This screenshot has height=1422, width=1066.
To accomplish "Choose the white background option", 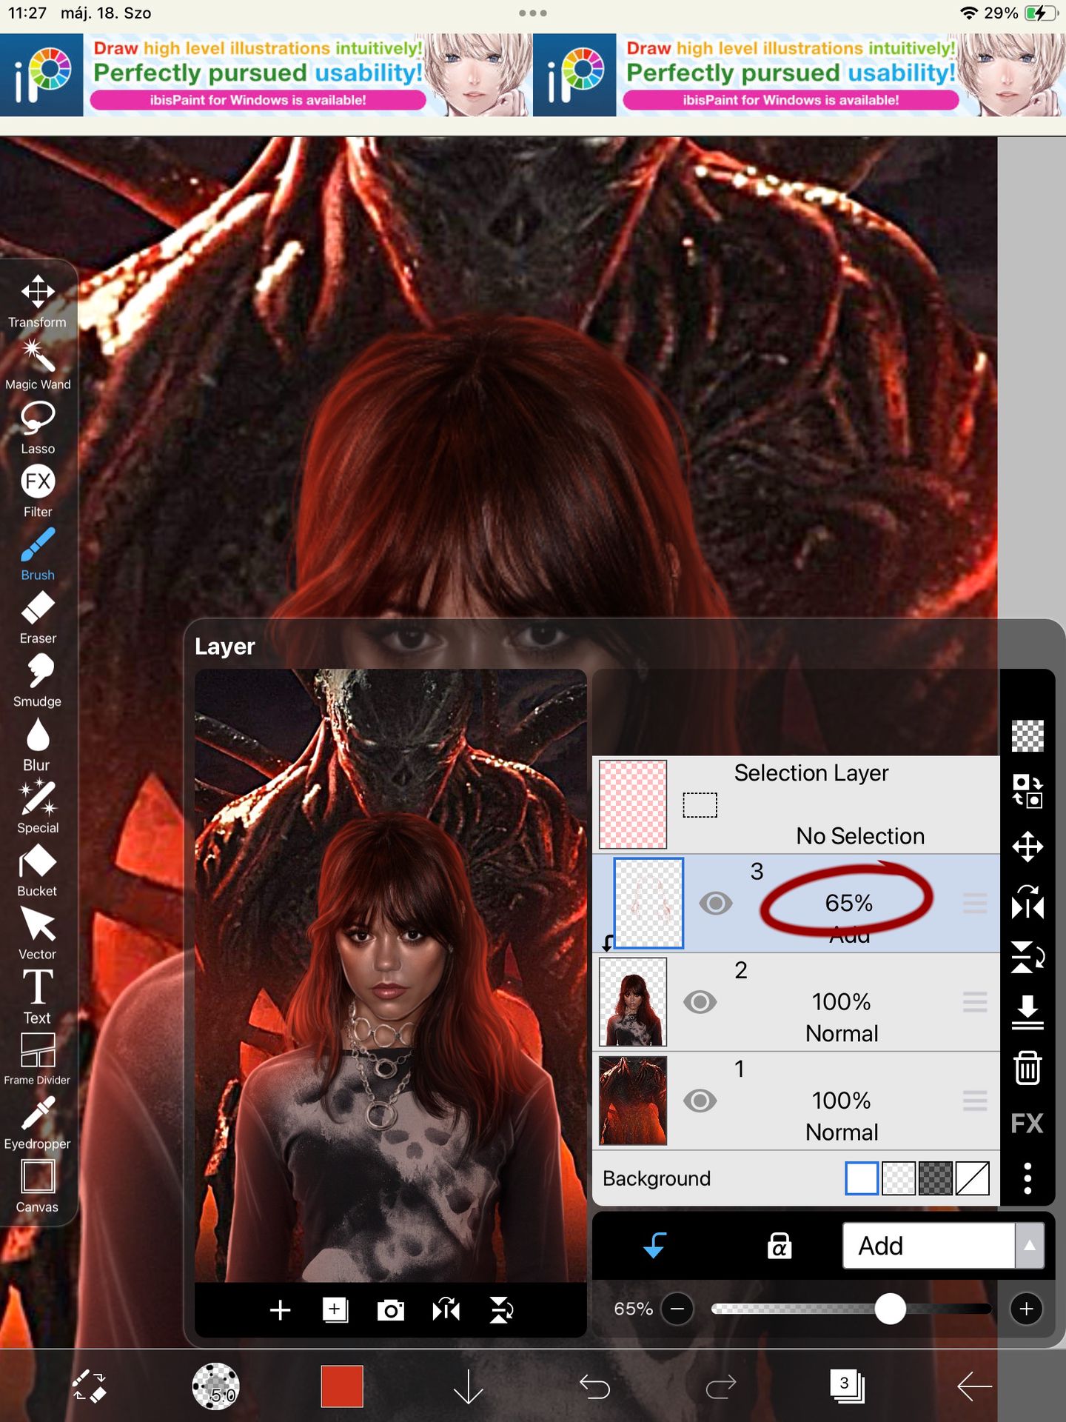I will click(862, 1178).
